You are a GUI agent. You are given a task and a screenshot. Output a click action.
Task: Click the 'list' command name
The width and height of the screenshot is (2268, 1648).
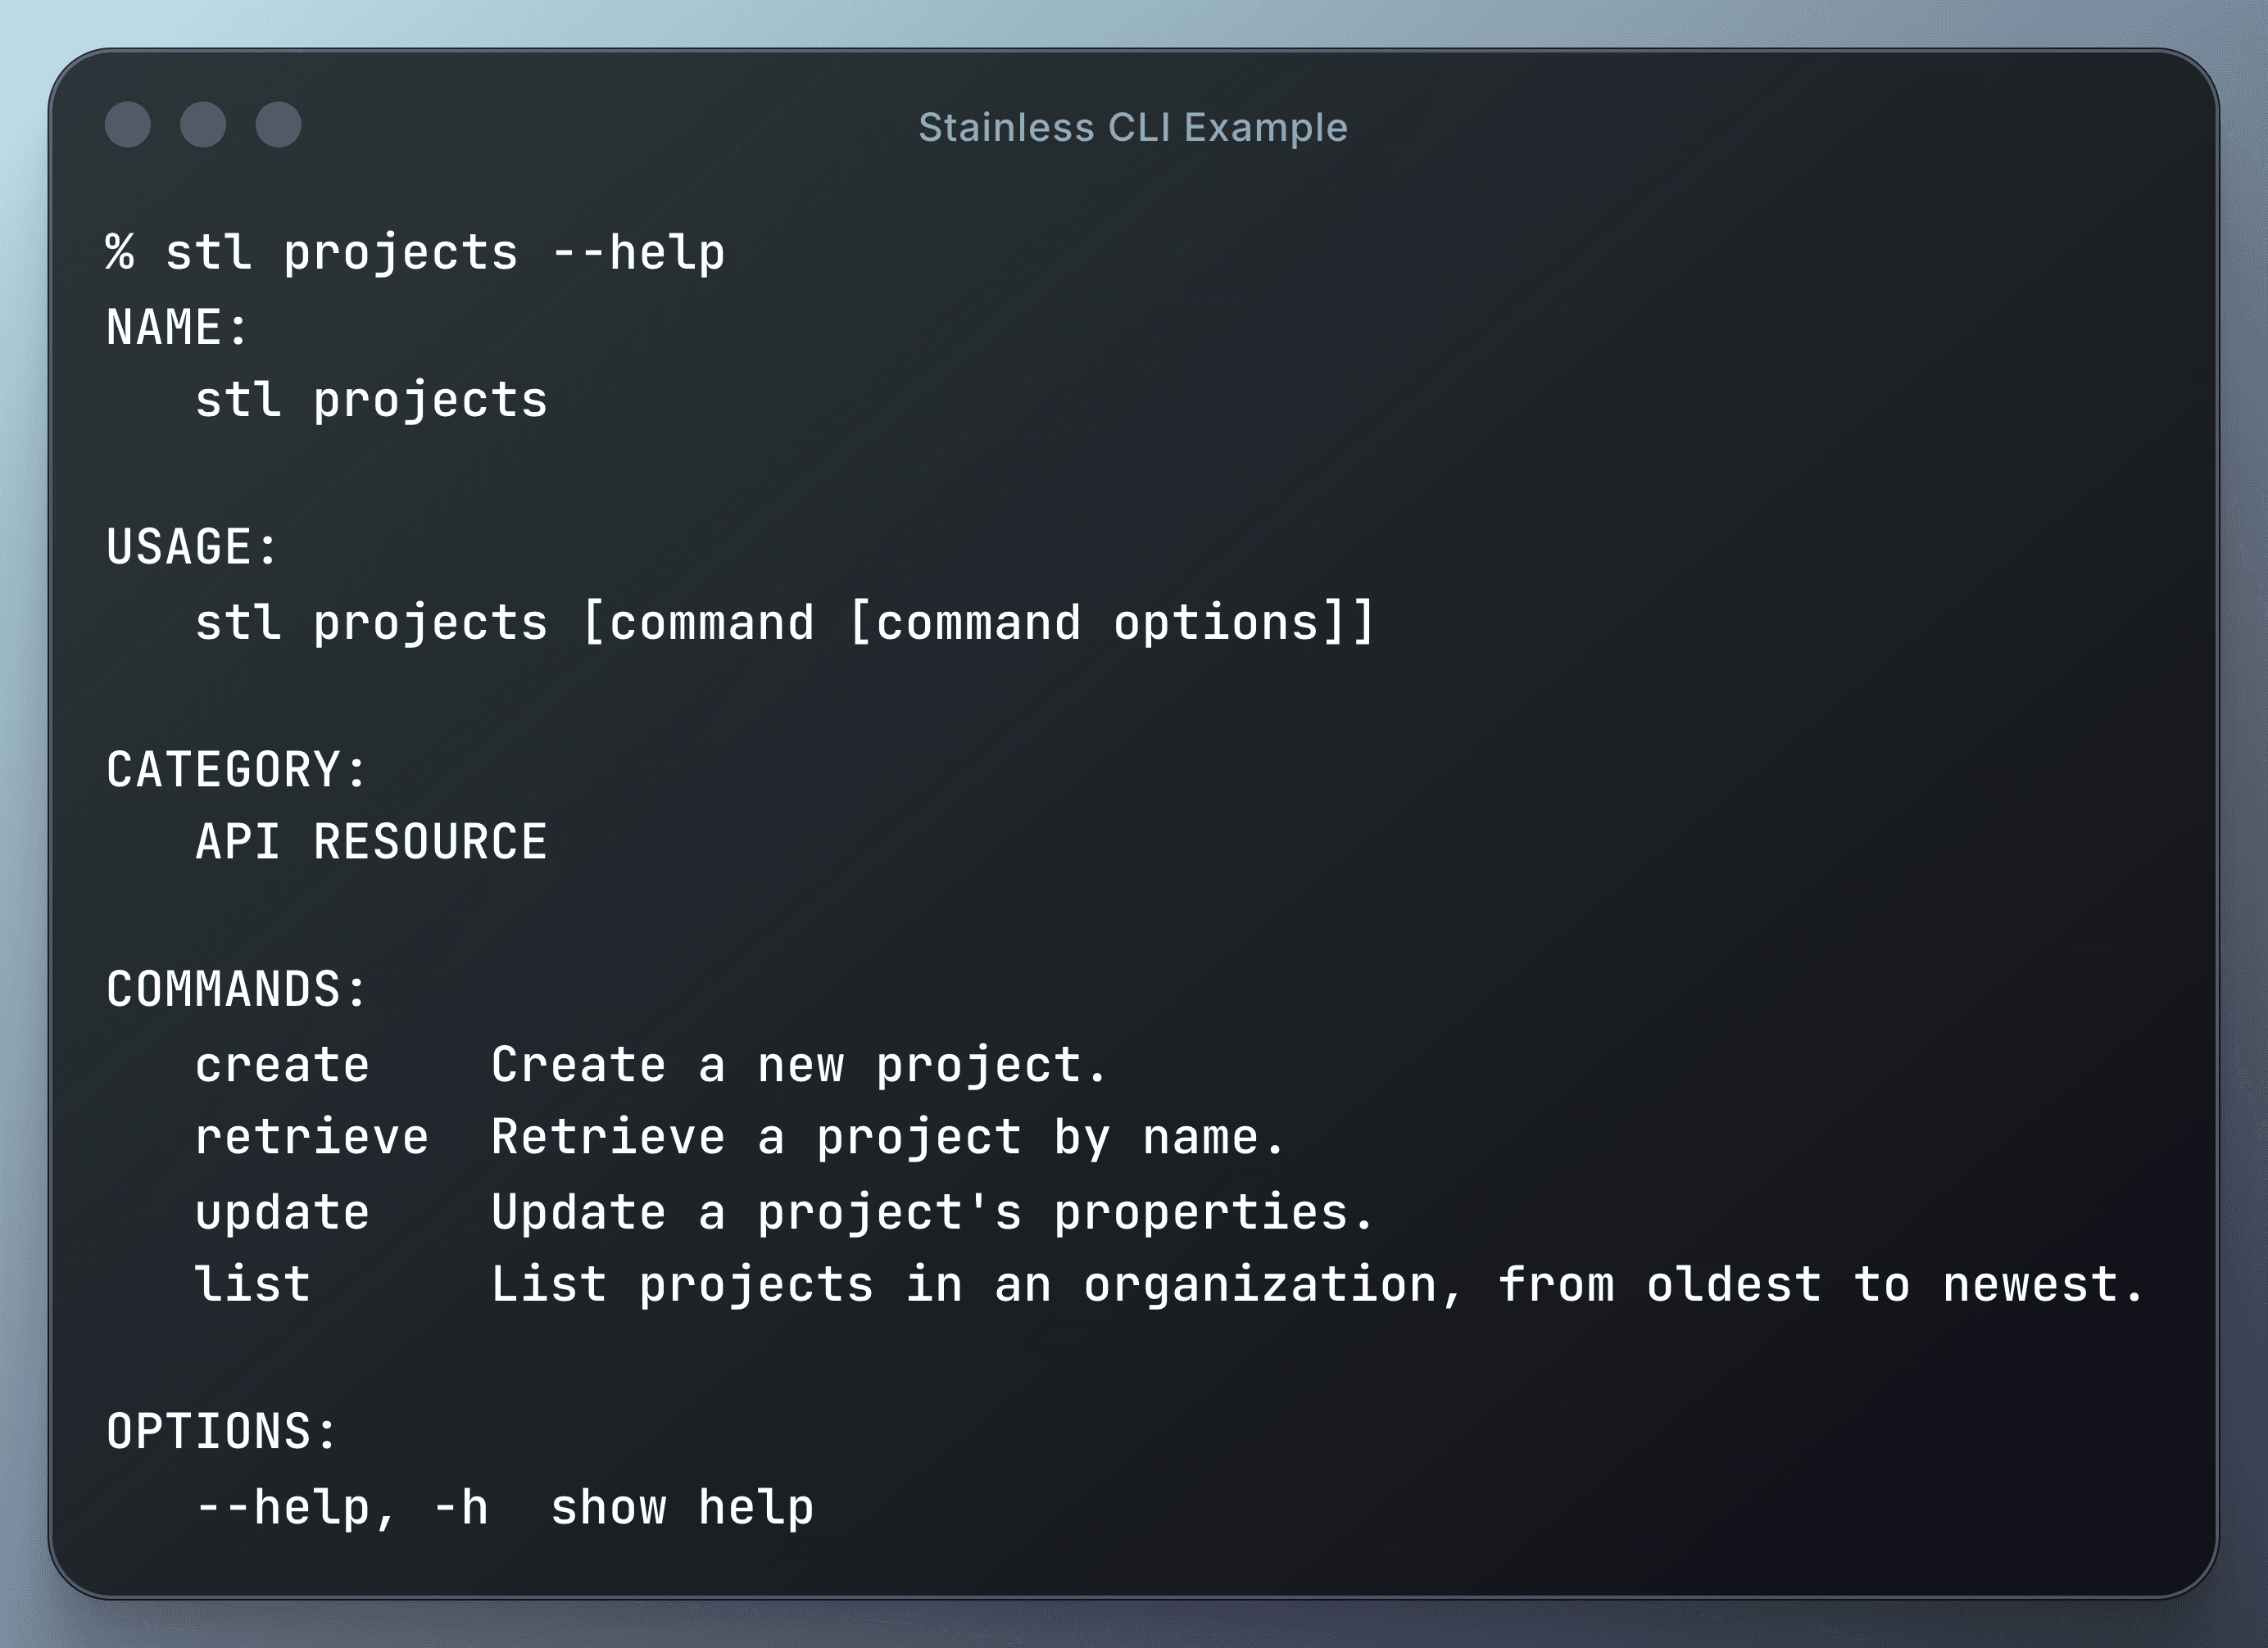coord(252,1284)
